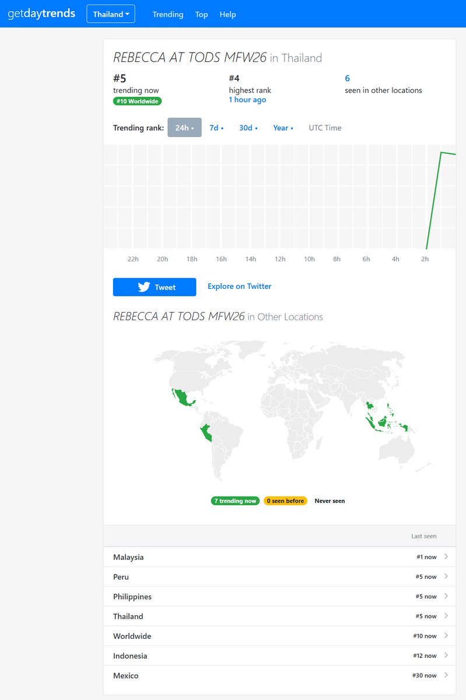Open the Top menu item

pyautogui.click(x=201, y=15)
